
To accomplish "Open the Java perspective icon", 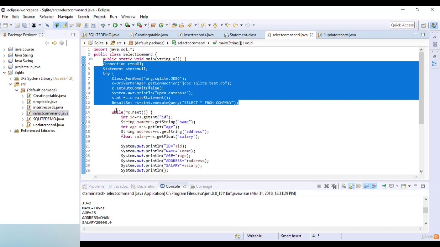I will tap(434, 25).
